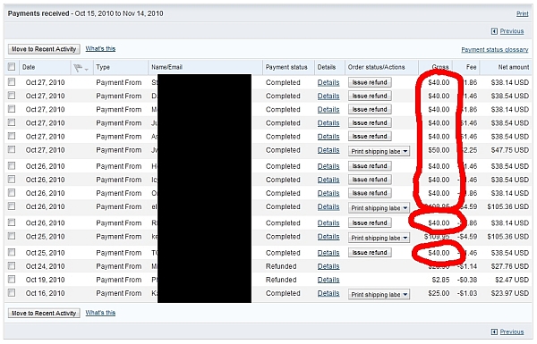Viewport: 537px width, 344px height.
Task: Click the top Move to Recent Activity button
Action: coord(44,49)
